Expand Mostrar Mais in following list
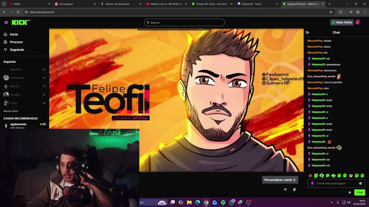The image size is (369, 207). click(x=11, y=111)
